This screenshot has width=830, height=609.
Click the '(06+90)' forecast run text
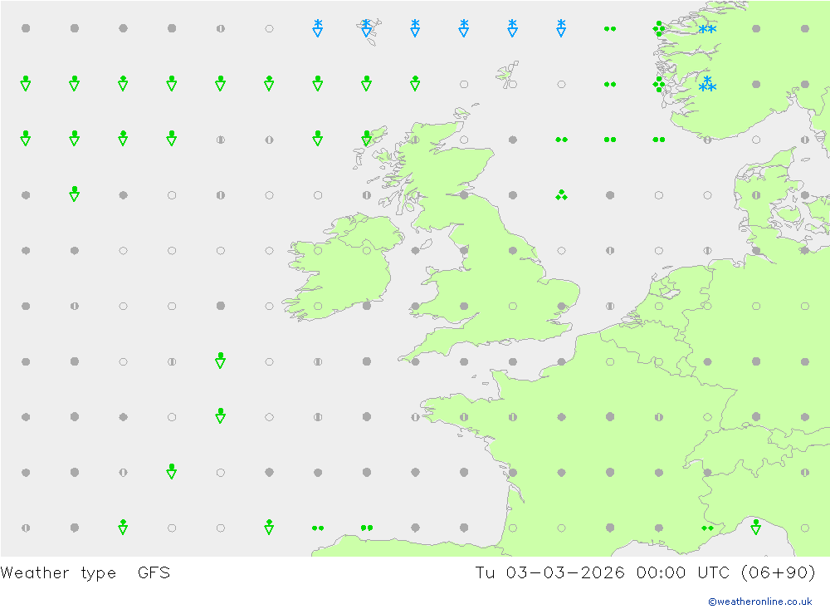[x=779, y=573]
